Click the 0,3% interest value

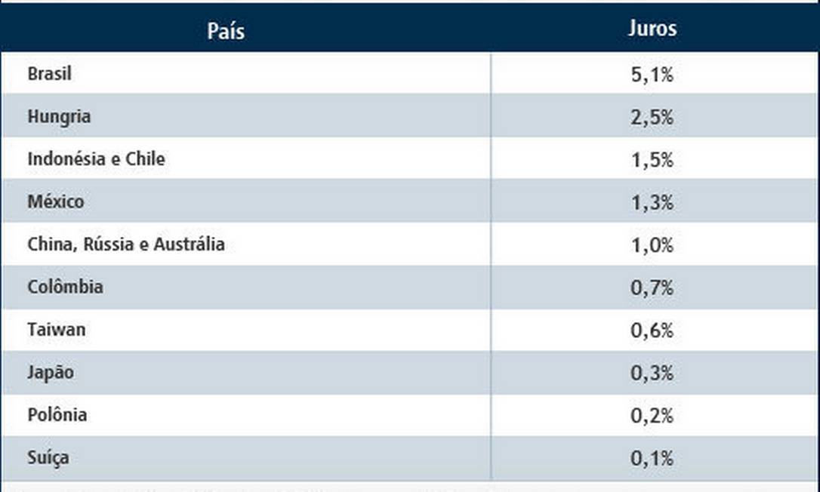point(652,373)
